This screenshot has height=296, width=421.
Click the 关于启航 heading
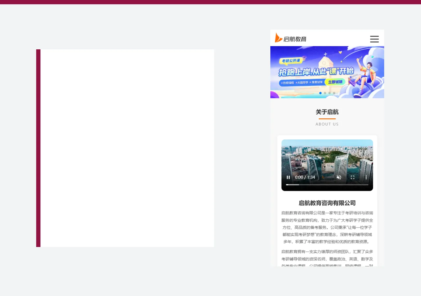point(327,112)
